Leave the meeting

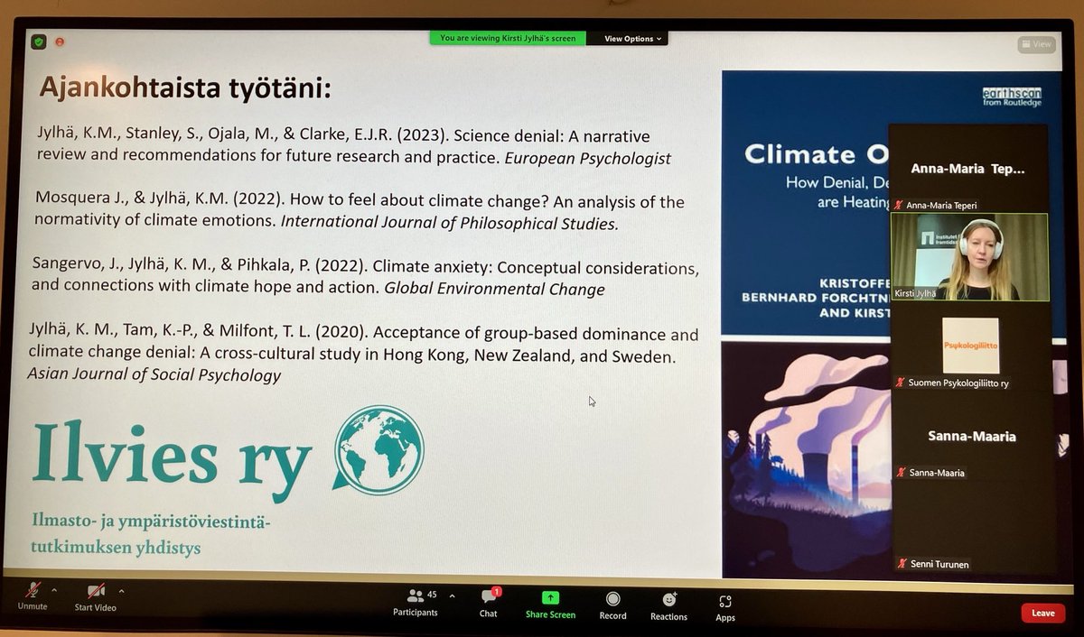(1043, 613)
